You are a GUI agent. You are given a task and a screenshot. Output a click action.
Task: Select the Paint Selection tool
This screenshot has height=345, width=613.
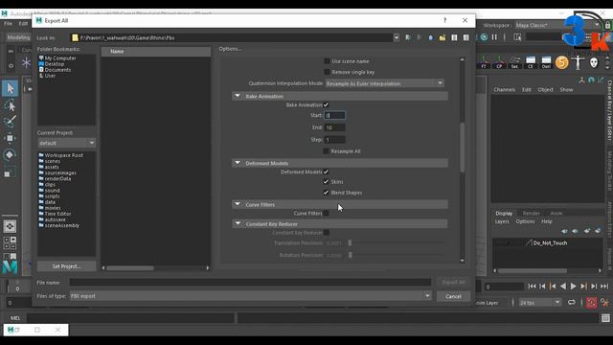pyautogui.click(x=10, y=122)
